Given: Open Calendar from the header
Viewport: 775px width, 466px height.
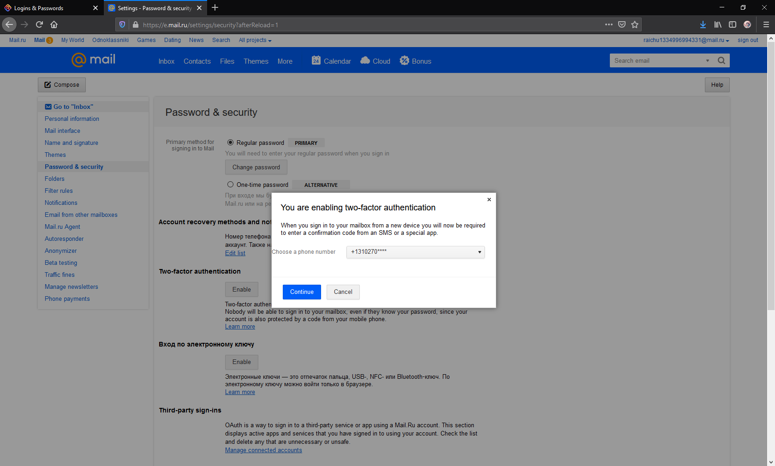Looking at the screenshot, I should point(331,61).
